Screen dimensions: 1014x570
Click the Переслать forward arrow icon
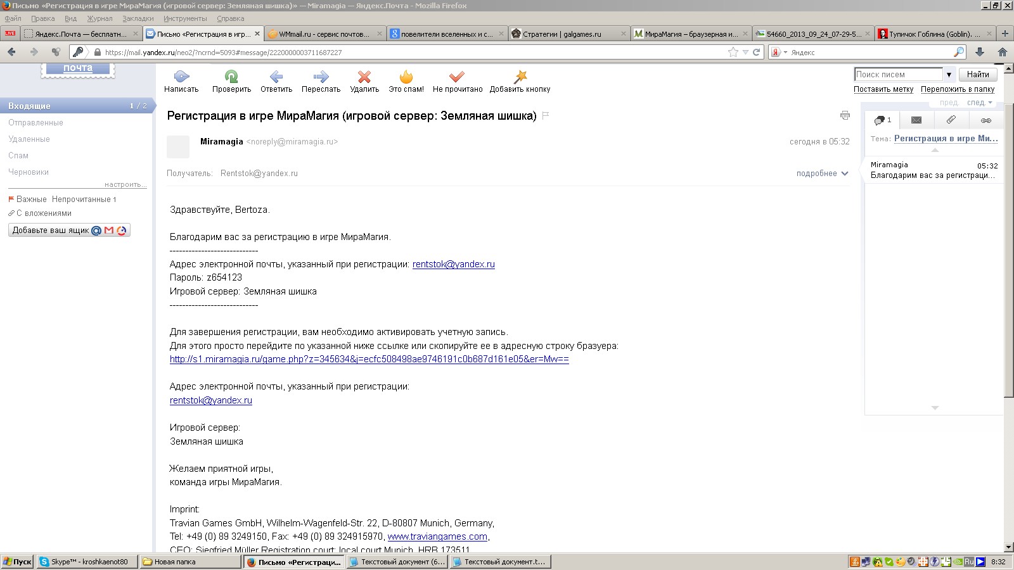321,77
